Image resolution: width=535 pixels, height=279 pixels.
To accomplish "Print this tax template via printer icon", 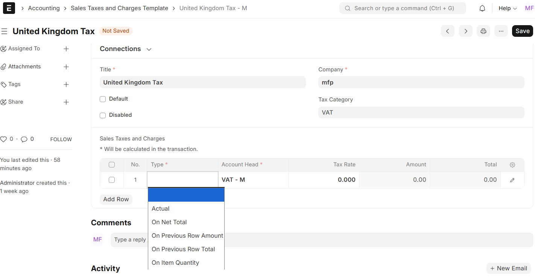I will point(483,31).
